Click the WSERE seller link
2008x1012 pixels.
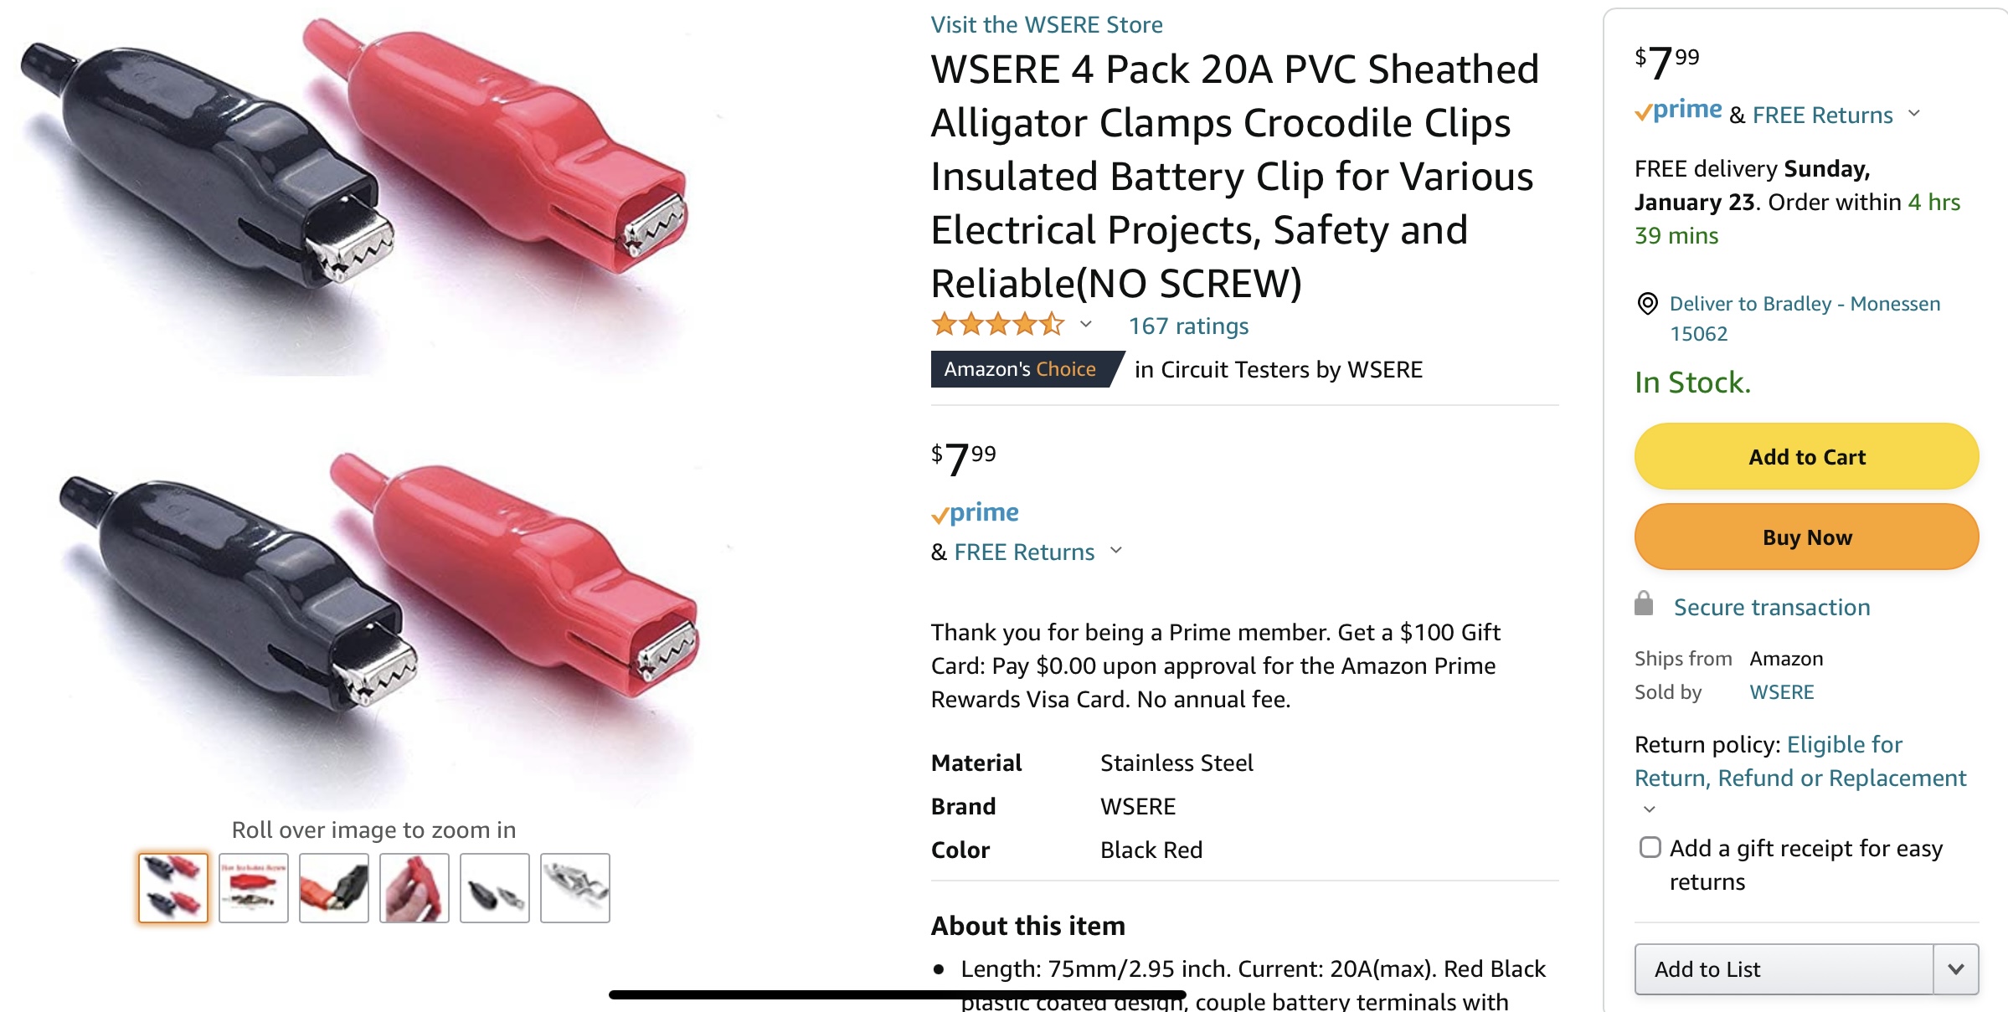point(1782,692)
